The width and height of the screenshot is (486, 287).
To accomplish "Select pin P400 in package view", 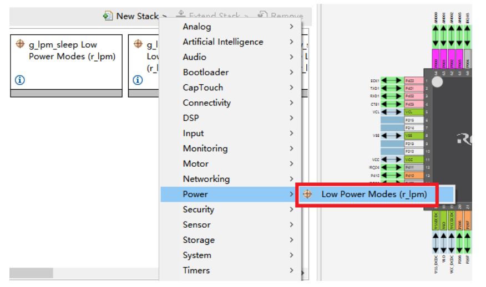I will click(414, 80).
